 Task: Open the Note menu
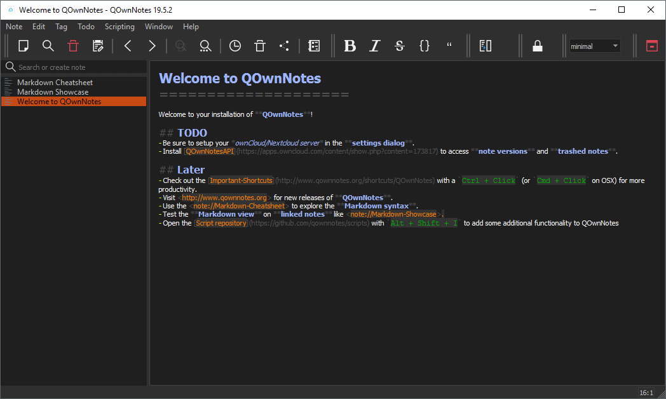[14, 27]
